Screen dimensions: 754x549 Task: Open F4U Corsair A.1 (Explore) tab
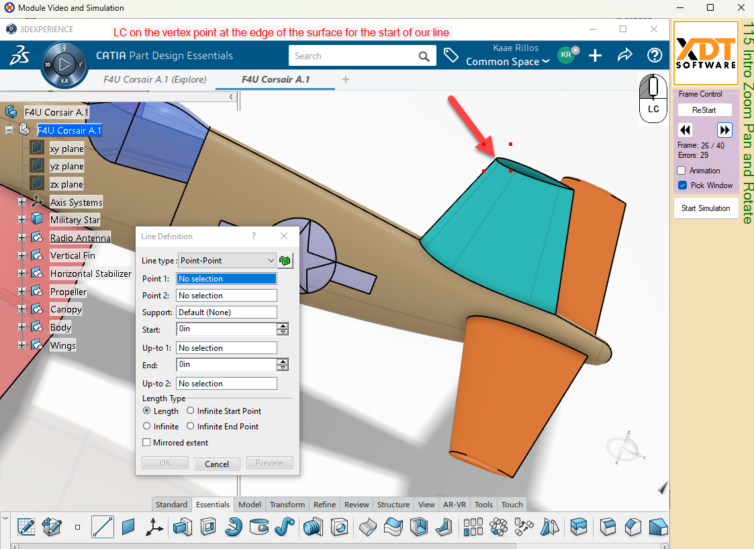155,79
